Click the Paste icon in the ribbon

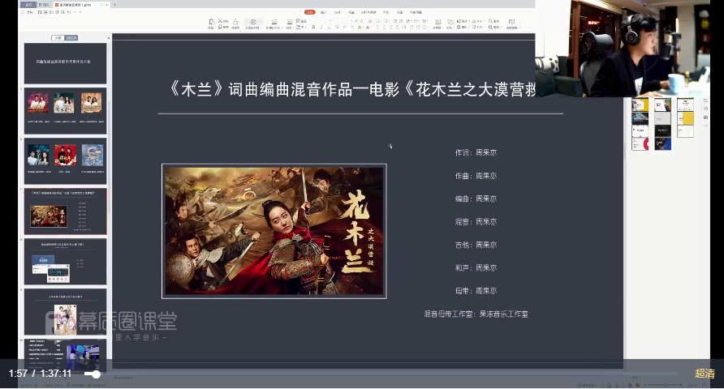click(212, 22)
